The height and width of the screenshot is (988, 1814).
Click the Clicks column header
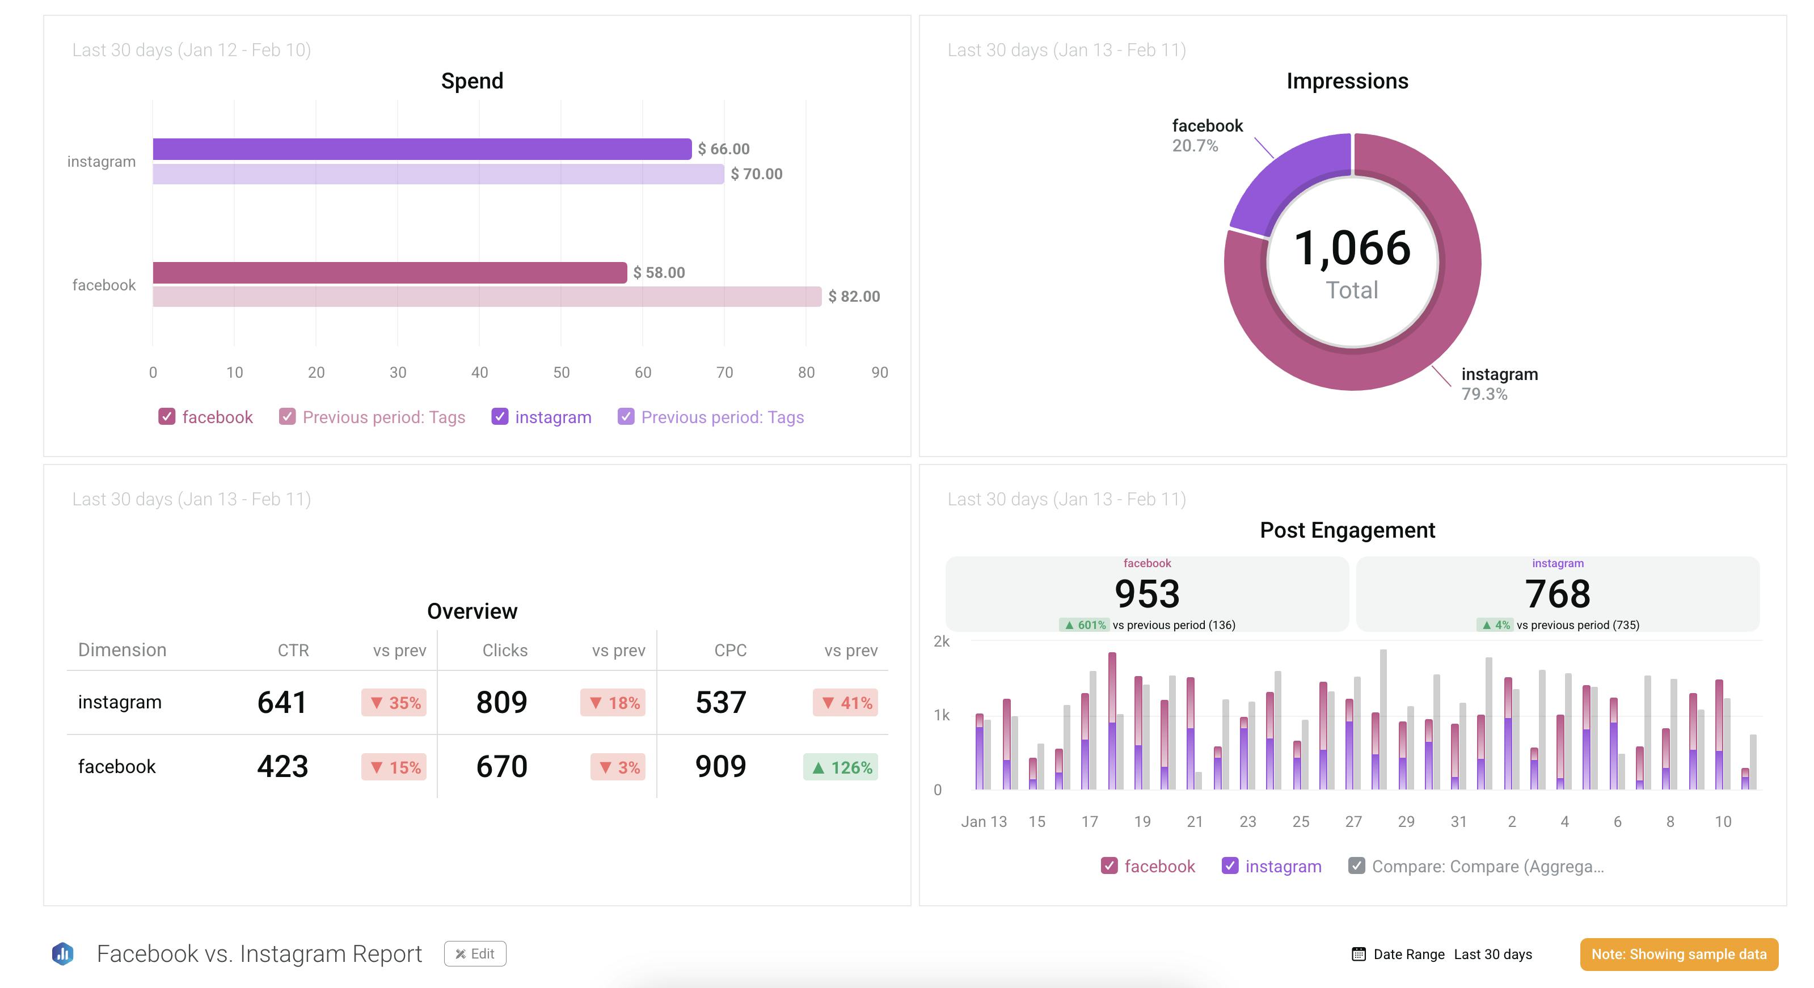(x=505, y=650)
